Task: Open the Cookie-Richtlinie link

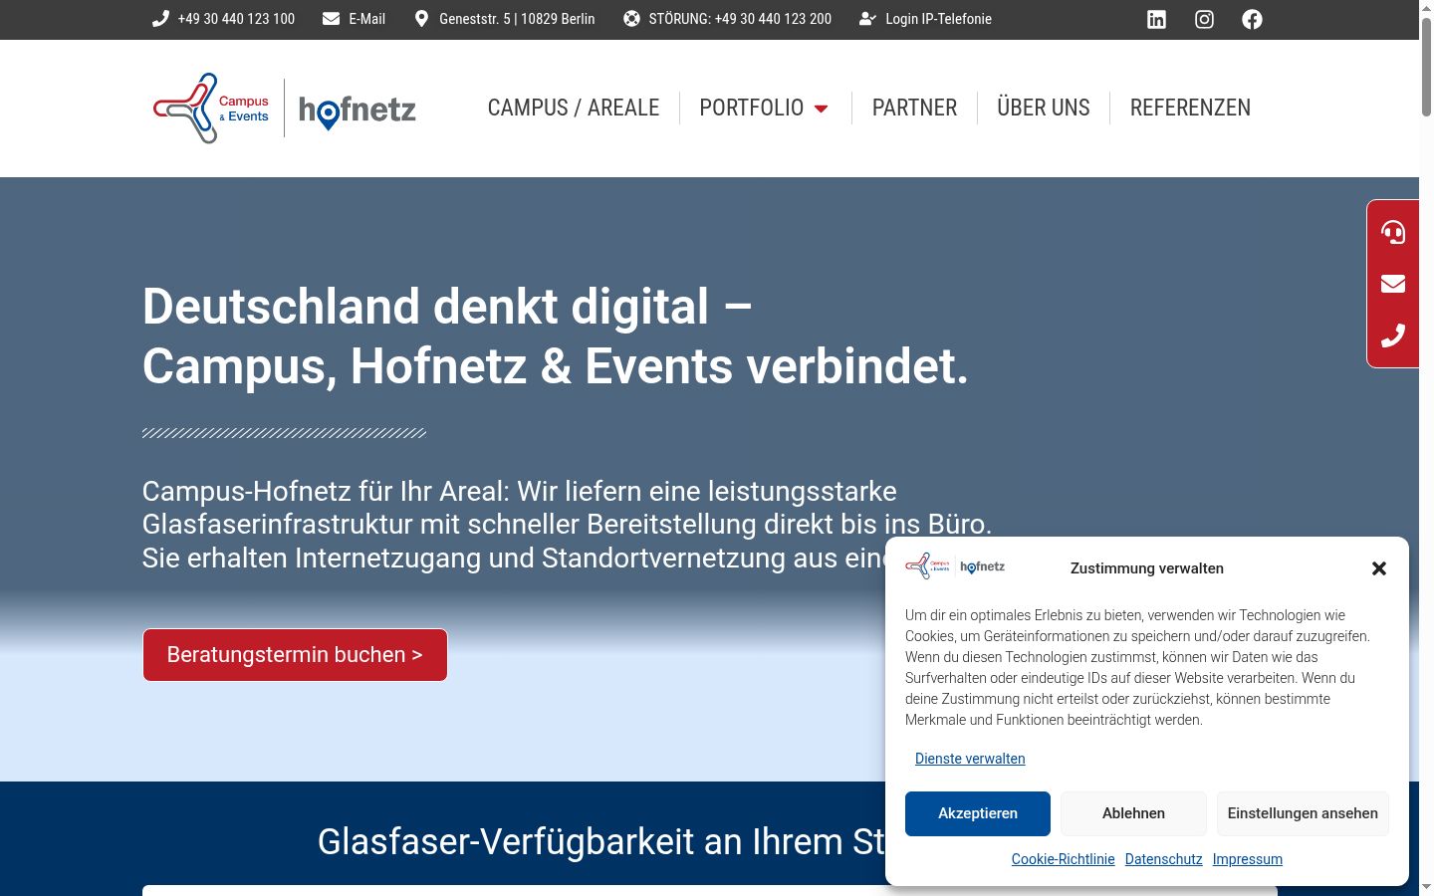Action: (x=1064, y=859)
